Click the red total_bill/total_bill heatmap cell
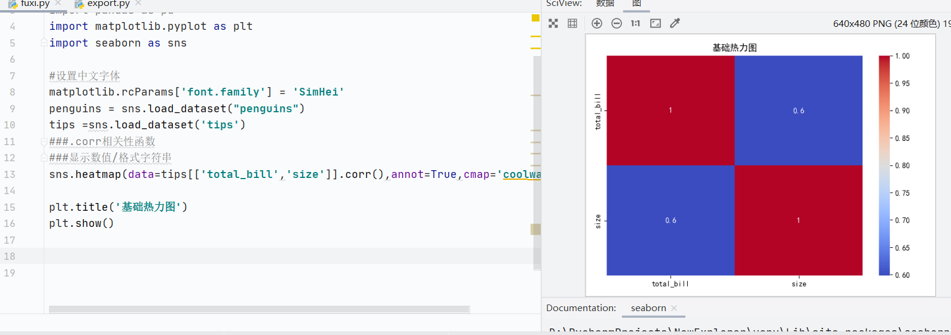 coord(670,110)
